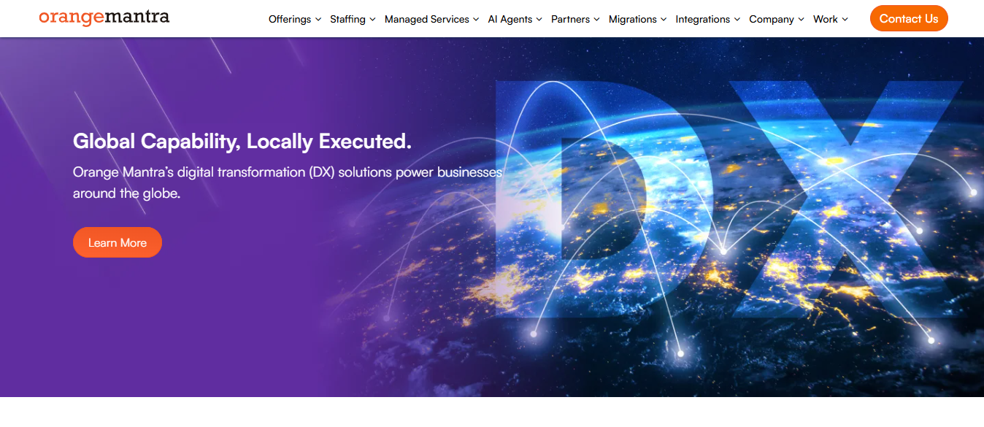Screen dimensions: 984x427
Task: Expand the Partners chevron arrow
Action: pyautogui.click(x=596, y=20)
